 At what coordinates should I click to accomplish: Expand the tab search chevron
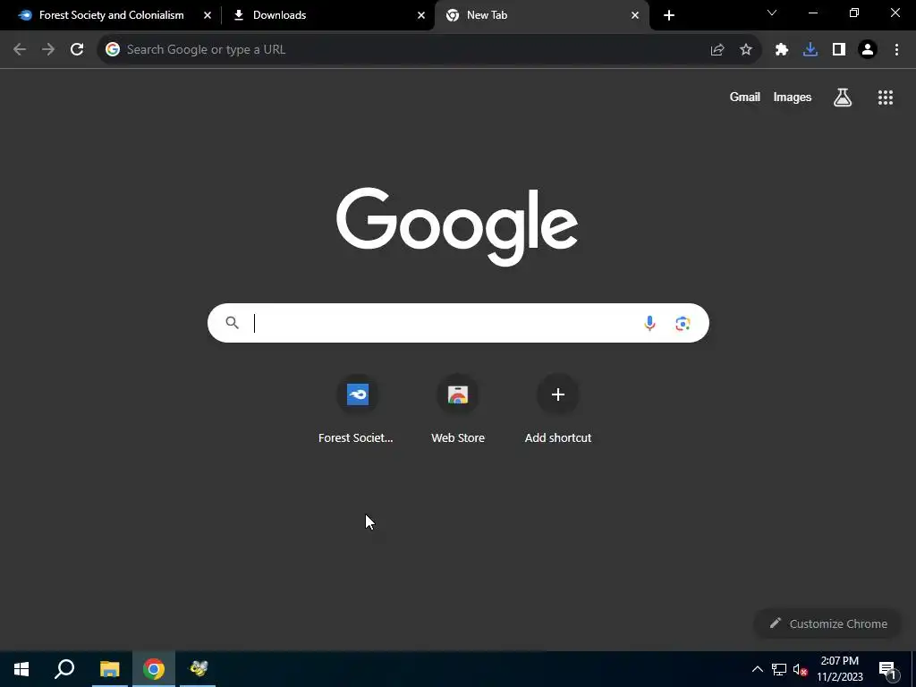click(x=772, y=13)
